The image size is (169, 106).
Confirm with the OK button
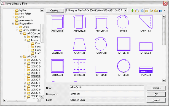[x=156, y=94]
